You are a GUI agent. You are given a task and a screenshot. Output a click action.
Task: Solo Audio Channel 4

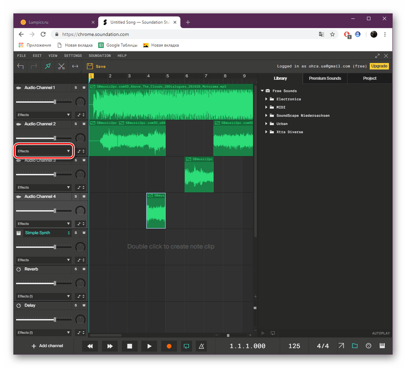click(76, 197)
